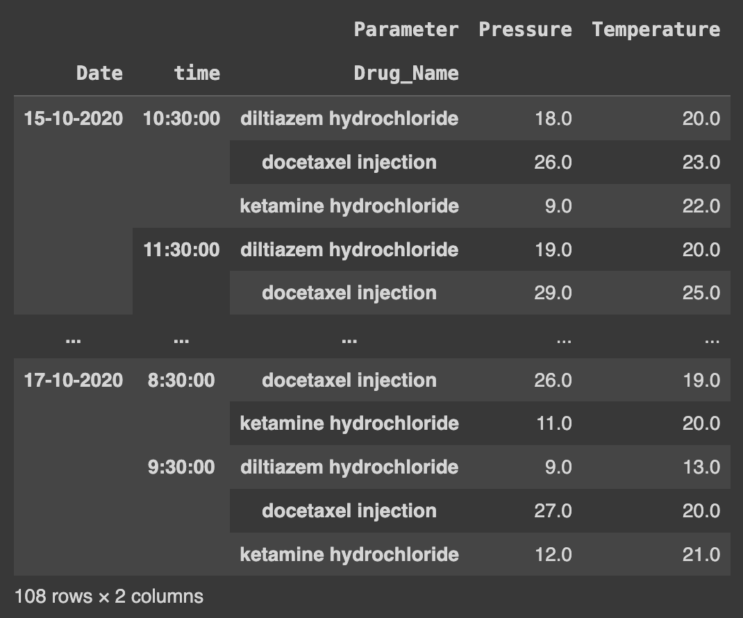The height and width of the screenshot is (618, 743).
Task: Select the pressure value 29.0
Action: coord(553,293)
